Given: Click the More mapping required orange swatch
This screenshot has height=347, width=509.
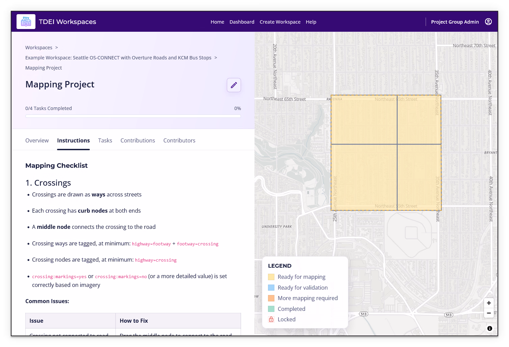Looking at the screenshot, I should tap(271, 298).
